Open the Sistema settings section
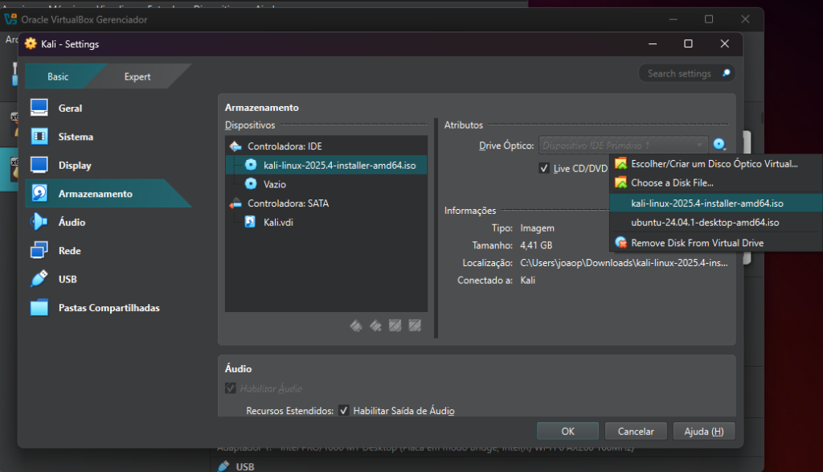This screenshot has width=823, height=472. (76, 137)
